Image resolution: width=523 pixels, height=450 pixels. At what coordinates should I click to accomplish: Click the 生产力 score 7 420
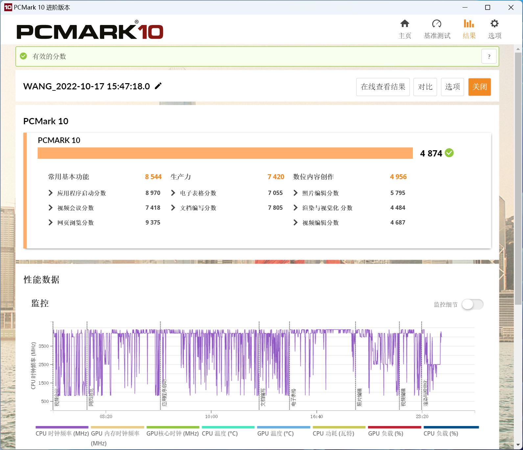click(x=276, y=177)
